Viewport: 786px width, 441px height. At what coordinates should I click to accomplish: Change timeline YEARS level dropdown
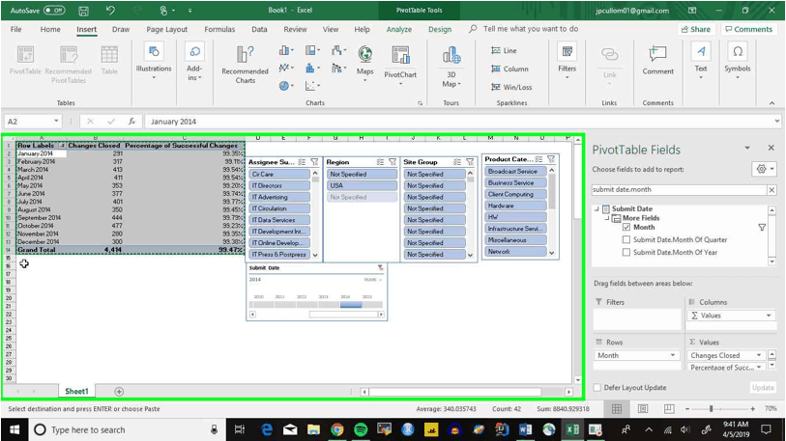373,280
